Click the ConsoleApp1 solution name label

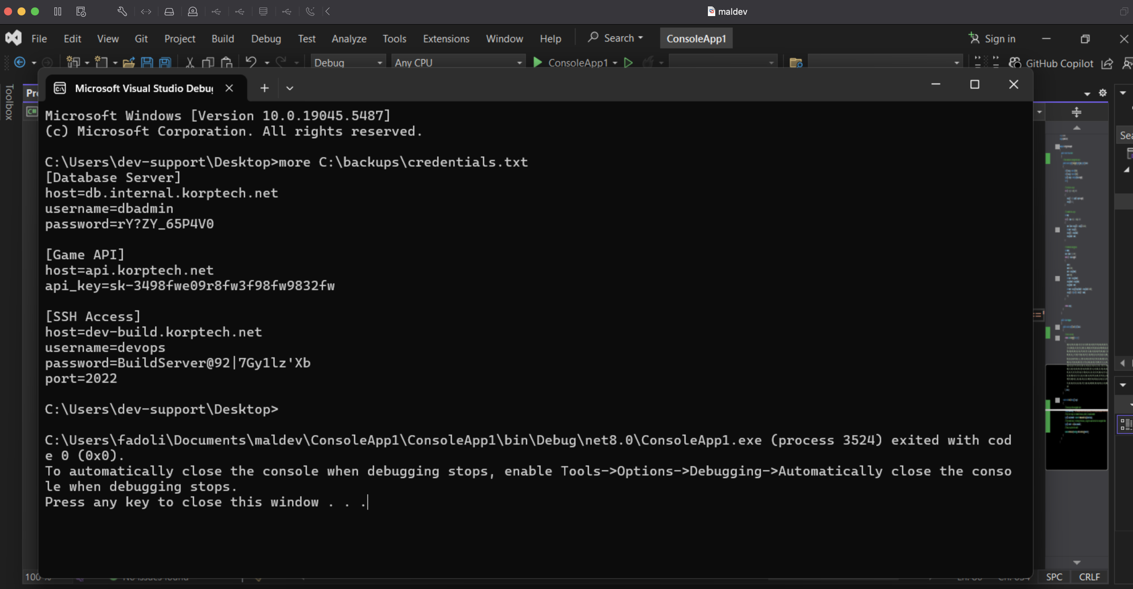coord(696,39)
